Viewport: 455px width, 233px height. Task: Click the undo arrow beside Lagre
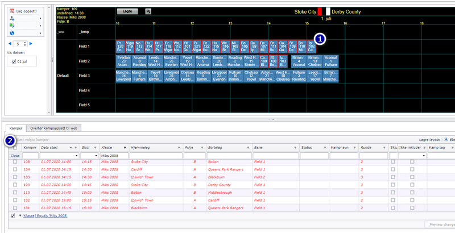148,11
